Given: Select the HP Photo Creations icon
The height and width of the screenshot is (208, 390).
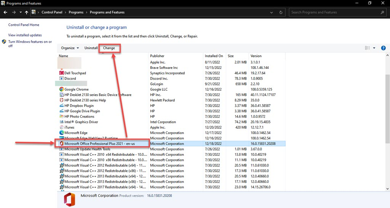Looking at the screenshot, I should [x=61, y=117].
